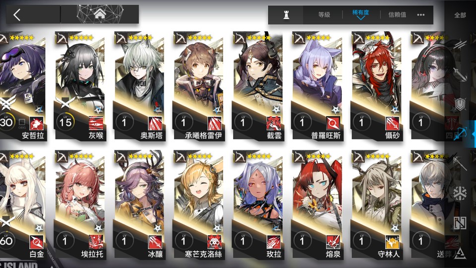Toggle the 稀有度 sort direction arrow

coord(360,18)
